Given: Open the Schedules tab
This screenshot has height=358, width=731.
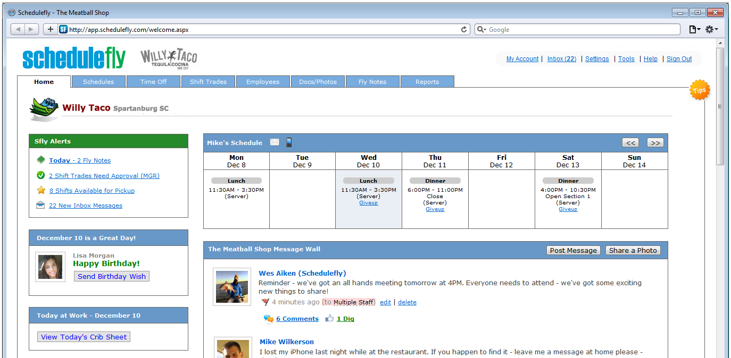Looking at the screenshot, I should 98,82.
